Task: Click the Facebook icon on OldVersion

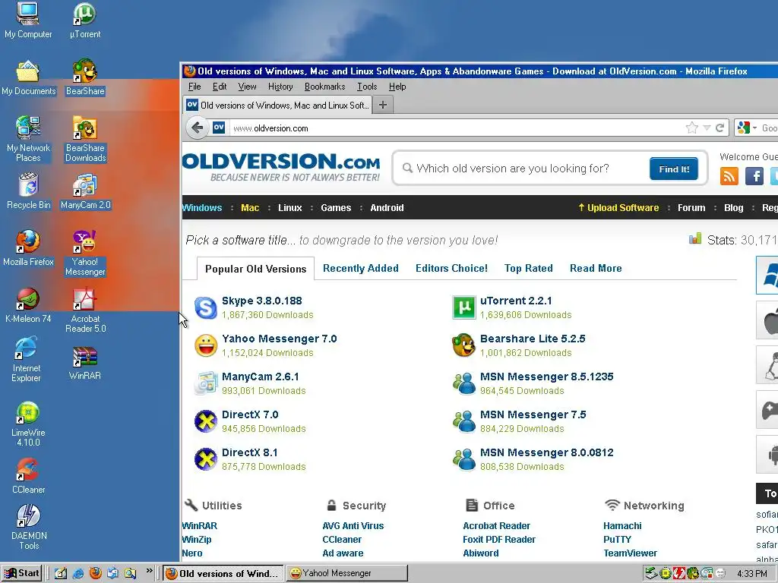Action: point(754,176)
